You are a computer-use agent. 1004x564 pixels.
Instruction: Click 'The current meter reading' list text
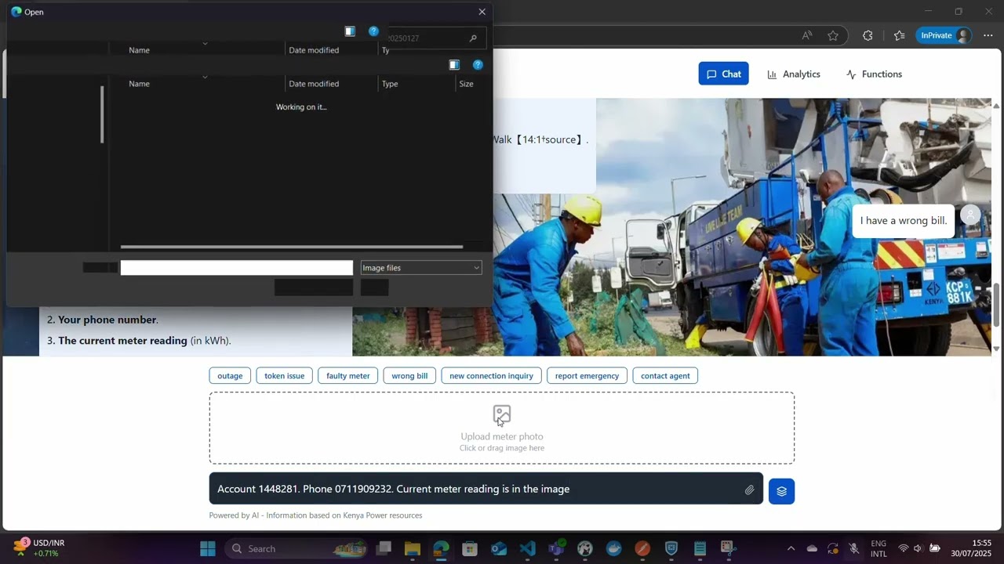point(122,341)
